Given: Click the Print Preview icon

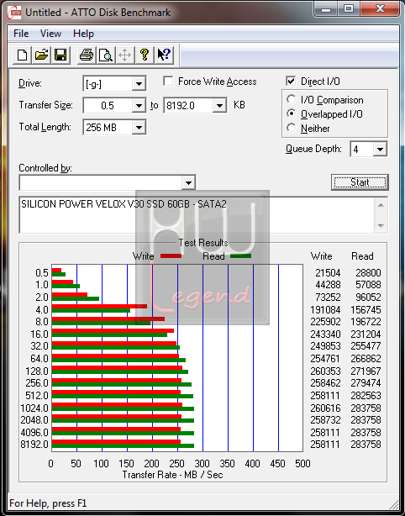Looking at the screenshot, I should pos(106,55).
